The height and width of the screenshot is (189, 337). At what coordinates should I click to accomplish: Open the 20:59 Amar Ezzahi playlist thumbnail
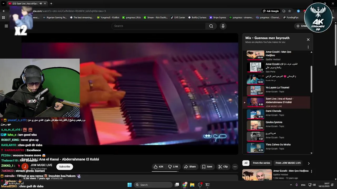(x=255, y=55)
